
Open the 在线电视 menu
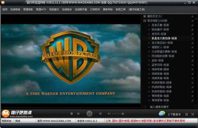pos(15,9)
